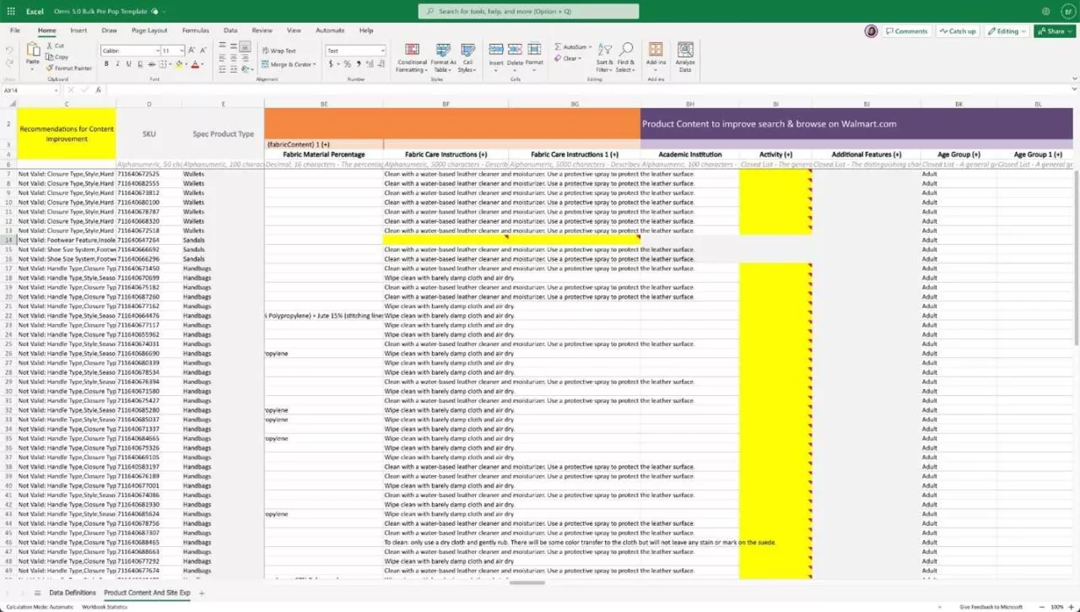Expand the Editing mode dropdown
1080x612 pixels.
[1007, 31]
